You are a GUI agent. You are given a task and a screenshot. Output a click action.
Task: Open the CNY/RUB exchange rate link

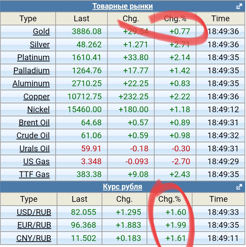click(34, 238)
